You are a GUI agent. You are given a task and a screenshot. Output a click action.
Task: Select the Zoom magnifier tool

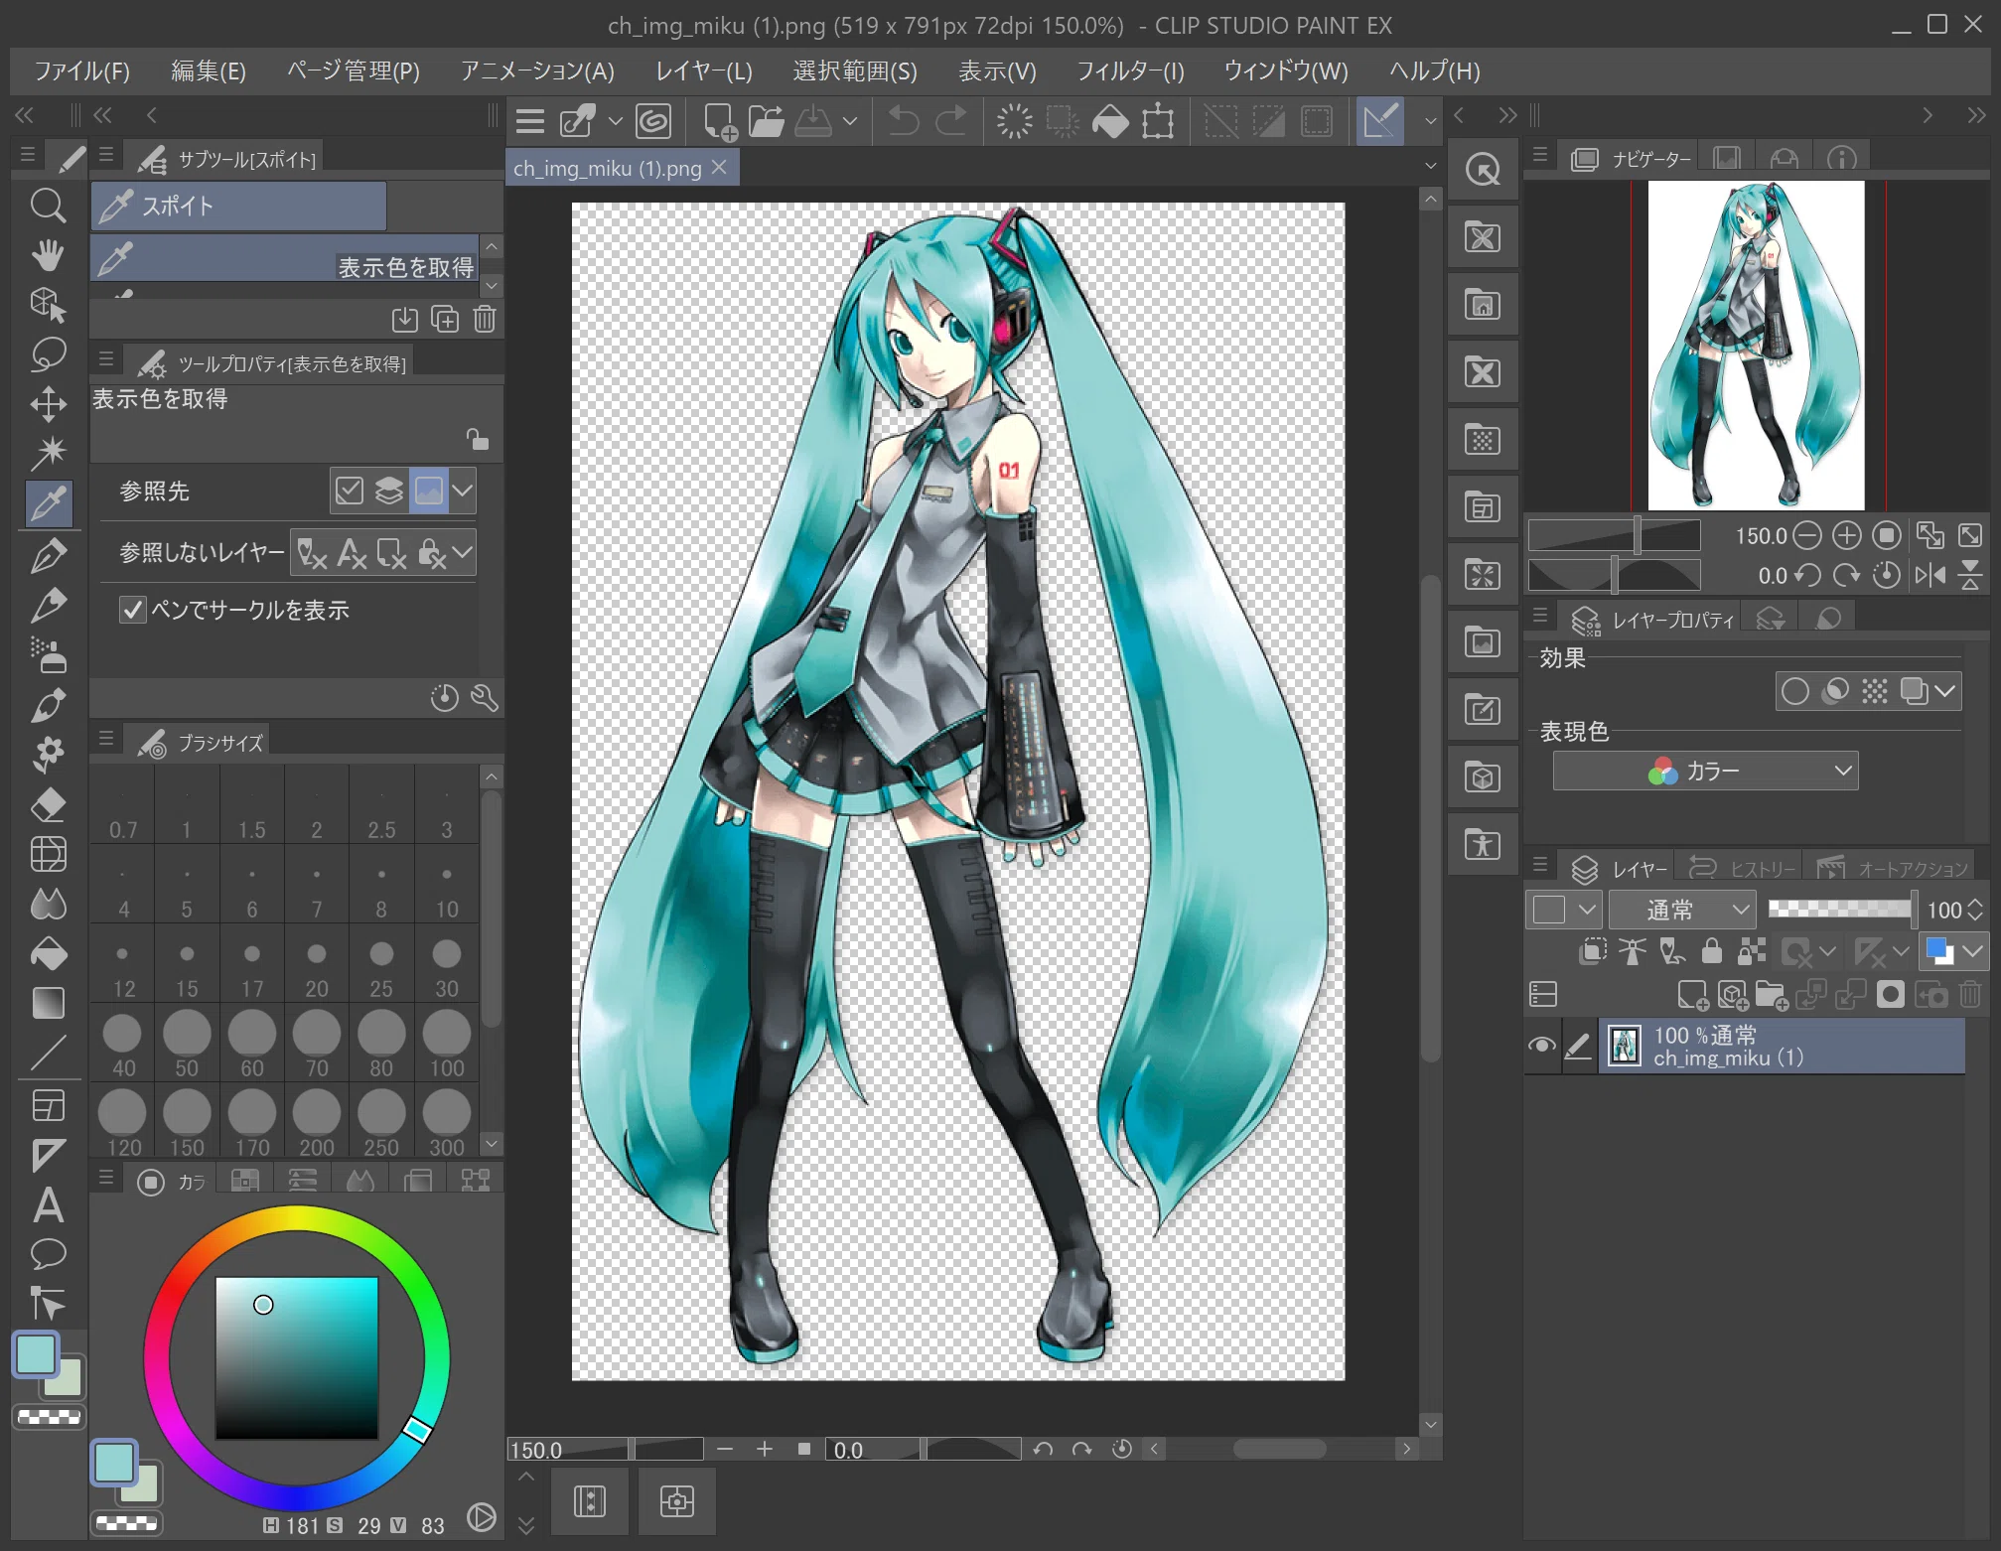48,206
